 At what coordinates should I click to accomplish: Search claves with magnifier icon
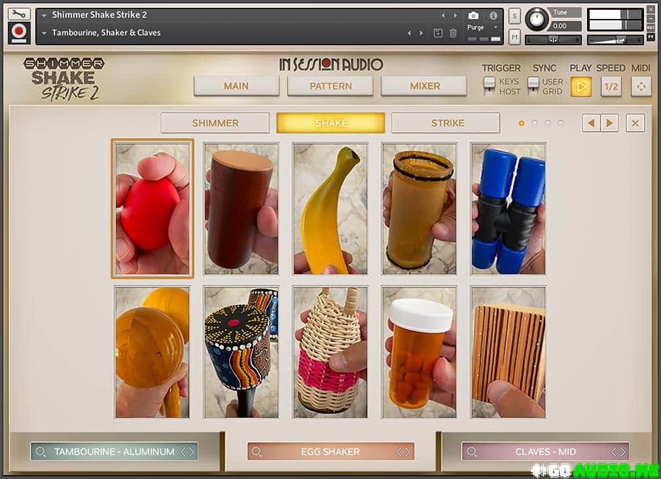tap(472, 451)
